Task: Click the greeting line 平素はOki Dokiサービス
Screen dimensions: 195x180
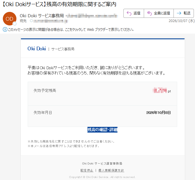Action: tap(86, 68)
